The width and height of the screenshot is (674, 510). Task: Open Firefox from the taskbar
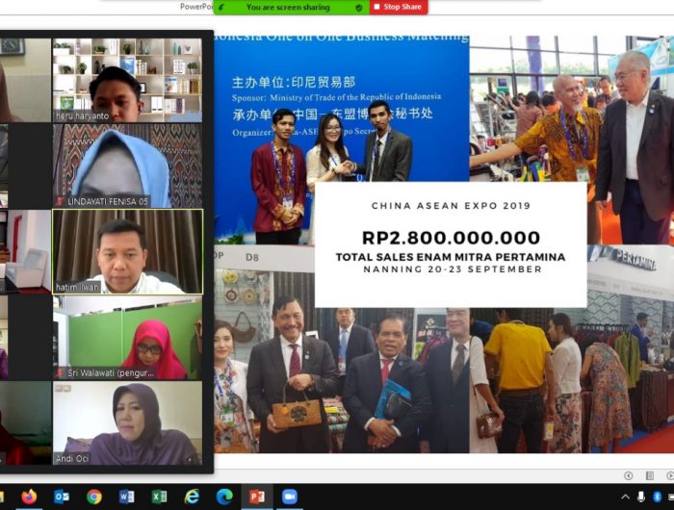29,497
